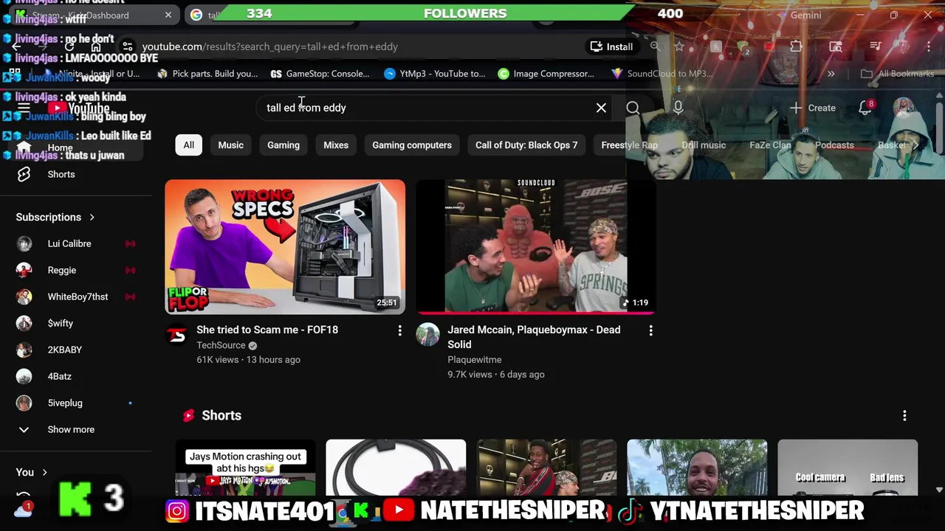Image resolution: width=945 pixels, height=531 pixels.
Task: Select Call of Duty: Black Ops 7 chip
Action: [x=526, y=145]
